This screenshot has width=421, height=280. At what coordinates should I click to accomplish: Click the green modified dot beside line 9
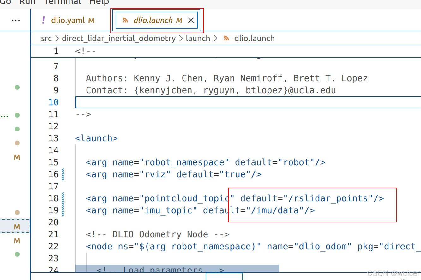(x=17, y=87)
